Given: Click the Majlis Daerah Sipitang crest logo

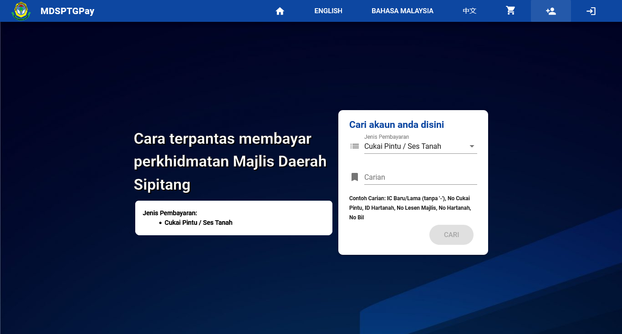Looking at the screenshot, I should (20, 11).
